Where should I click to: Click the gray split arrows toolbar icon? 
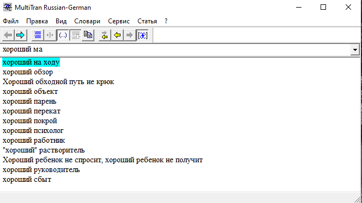point(50,35)
